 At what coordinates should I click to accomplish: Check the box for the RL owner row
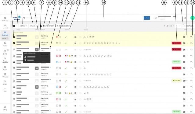(x=14, y=49)
